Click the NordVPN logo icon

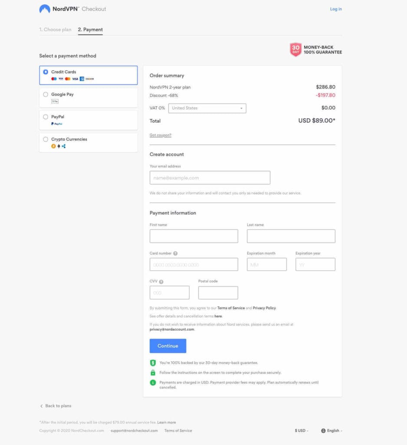pos(44,9)
